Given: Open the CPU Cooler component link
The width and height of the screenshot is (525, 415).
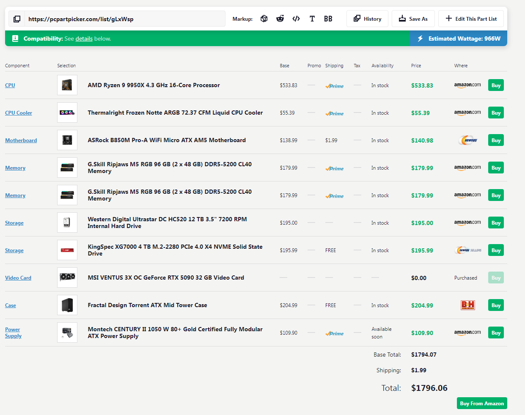Looking at the screenshot, I should click(19, 113).
